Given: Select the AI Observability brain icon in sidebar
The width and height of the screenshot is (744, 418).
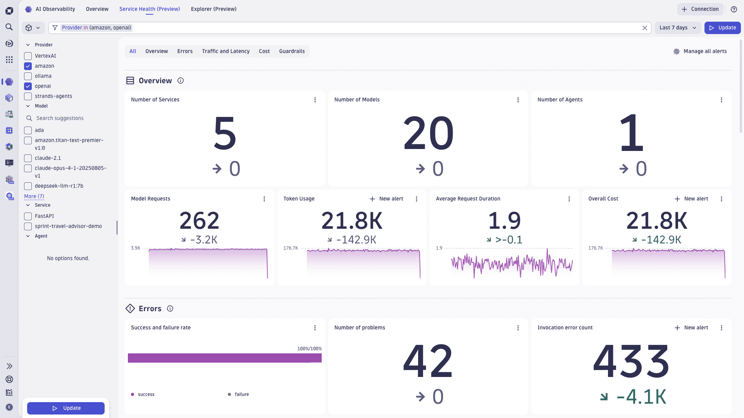Looking at the screenshot, I should 9,82.
